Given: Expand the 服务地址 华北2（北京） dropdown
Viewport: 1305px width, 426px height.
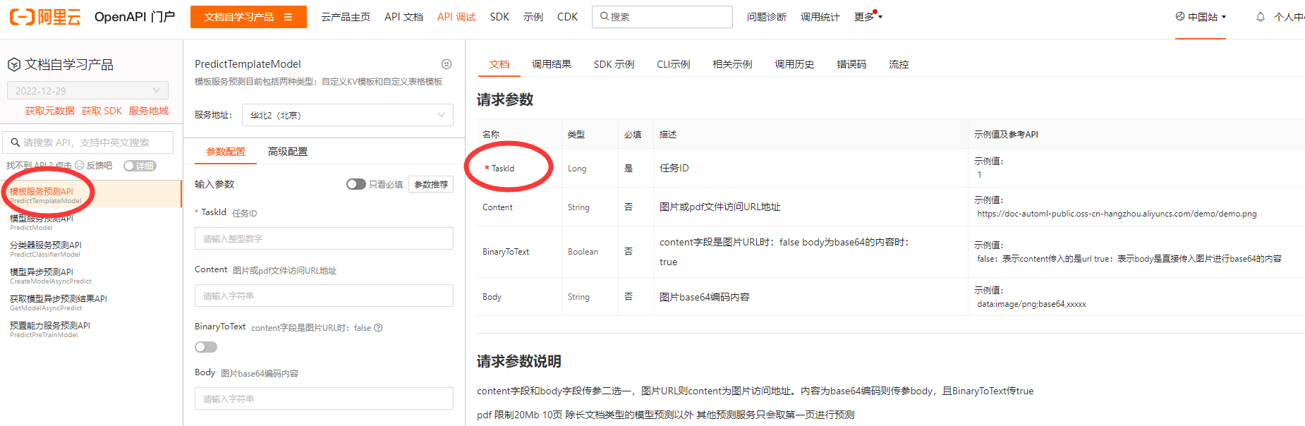Looking at the screenshot, I should [x=348, y=115].
